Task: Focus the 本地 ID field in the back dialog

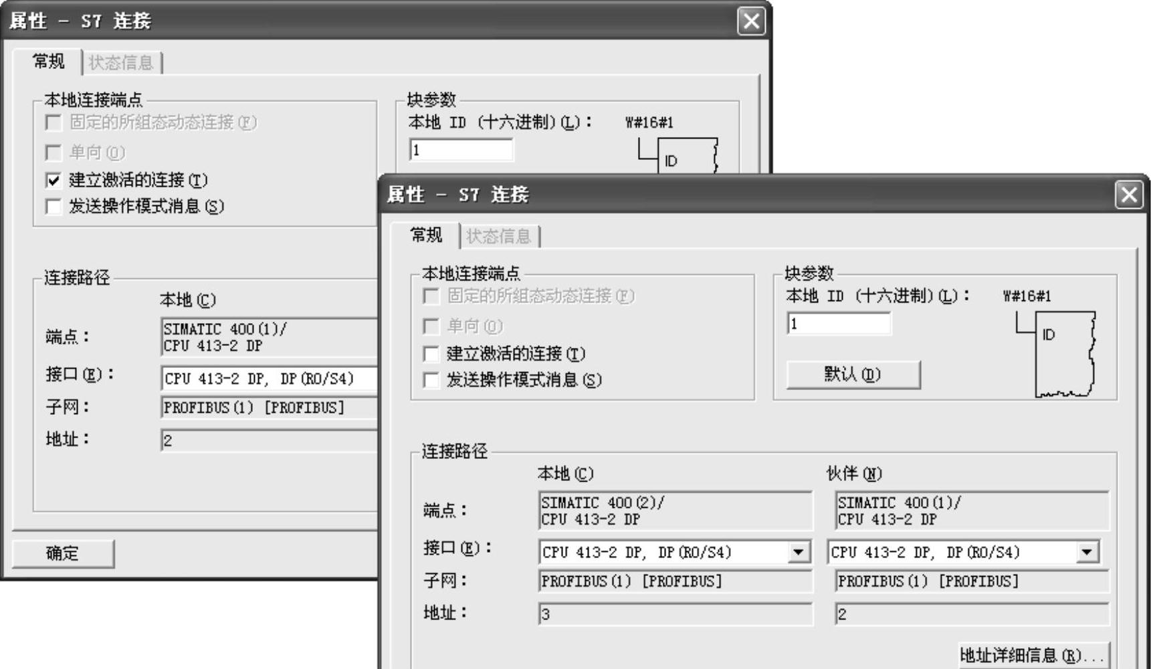Action: tap(461, 150)
